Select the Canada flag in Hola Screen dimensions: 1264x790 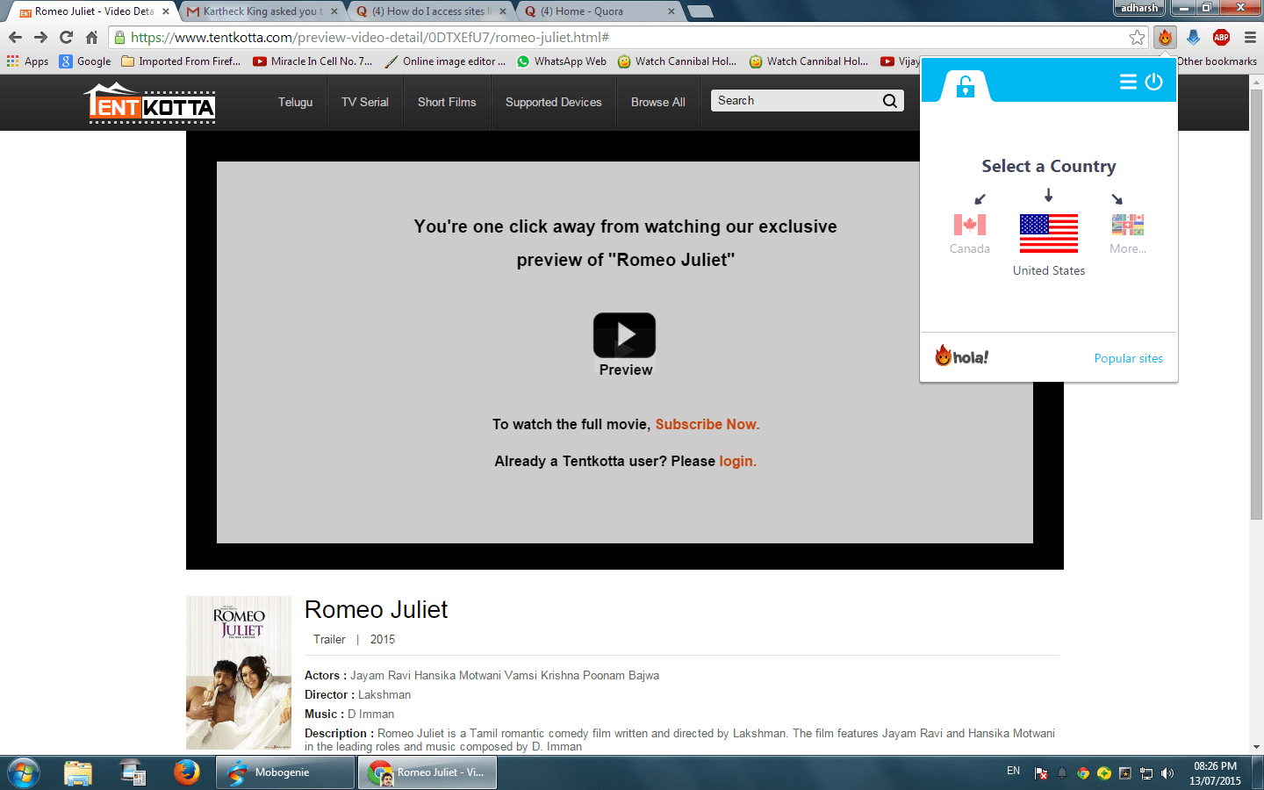point(970,225)
